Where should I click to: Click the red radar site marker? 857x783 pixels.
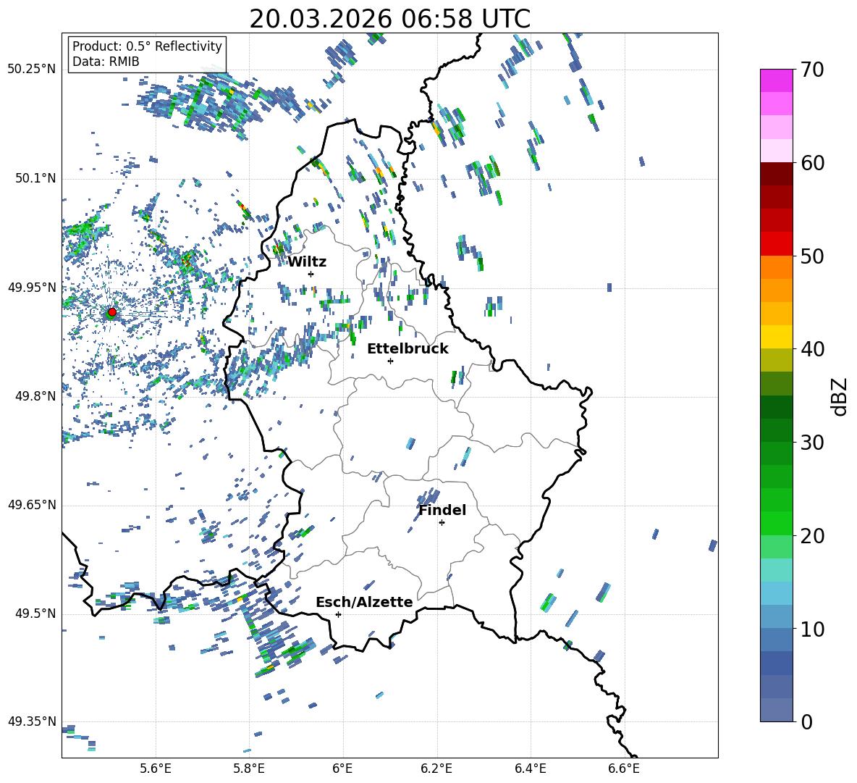111,312
